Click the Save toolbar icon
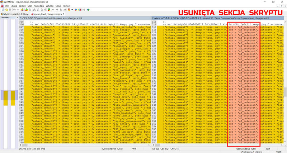 tap(10, 10)
